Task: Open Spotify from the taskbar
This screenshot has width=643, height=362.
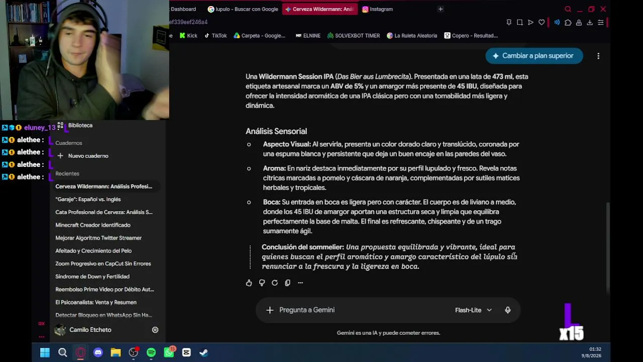Action: (151, 352)
